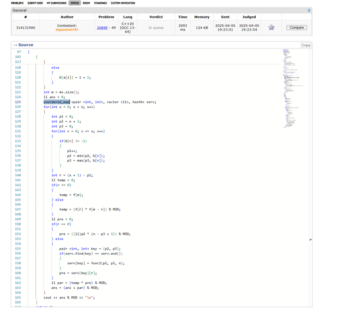Go to SUBMIT CODE page
Image resolution: width=354 pixels, height=310 pixels.
(x=35, y=3)
